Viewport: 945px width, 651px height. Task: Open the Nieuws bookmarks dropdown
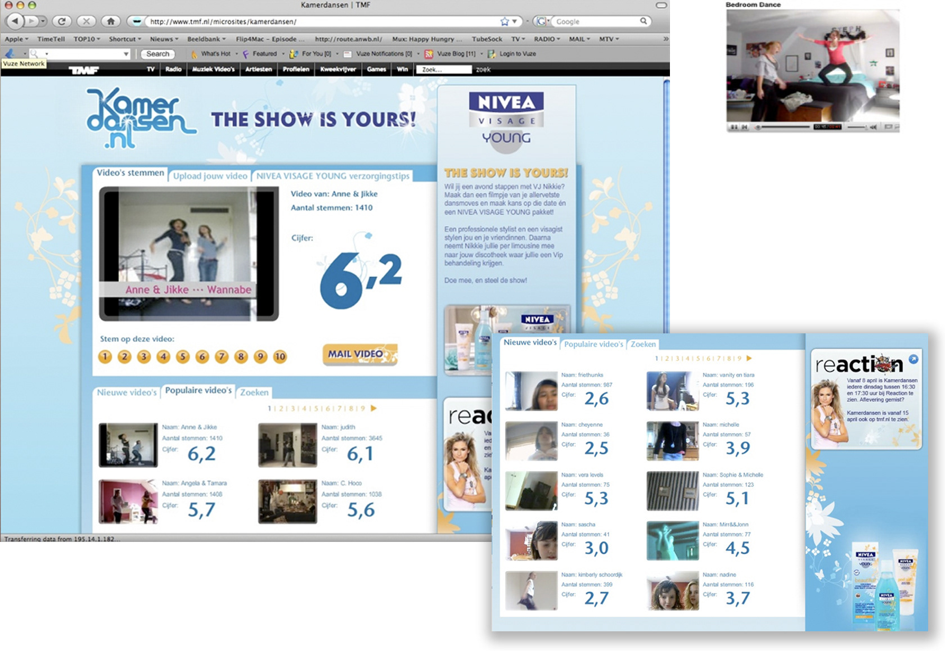pyautogui.click(x=164, y=39)
